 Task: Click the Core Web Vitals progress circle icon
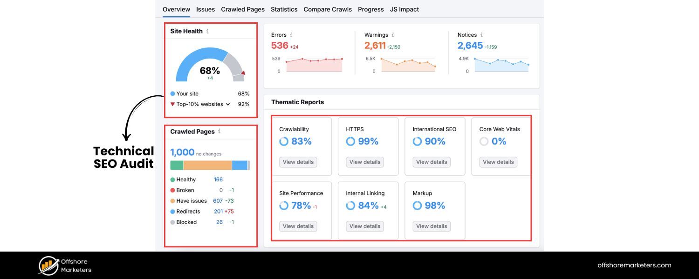click(484, 141)
